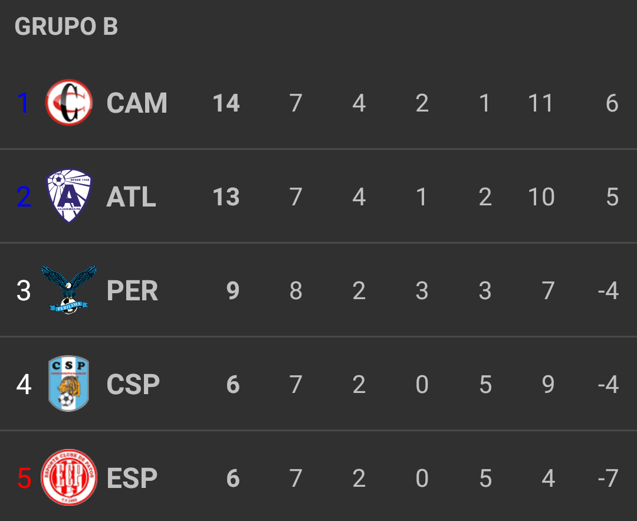Click the CAM team crest icon
The width and height of the screenshot is (637, 521).
point(70,103)
